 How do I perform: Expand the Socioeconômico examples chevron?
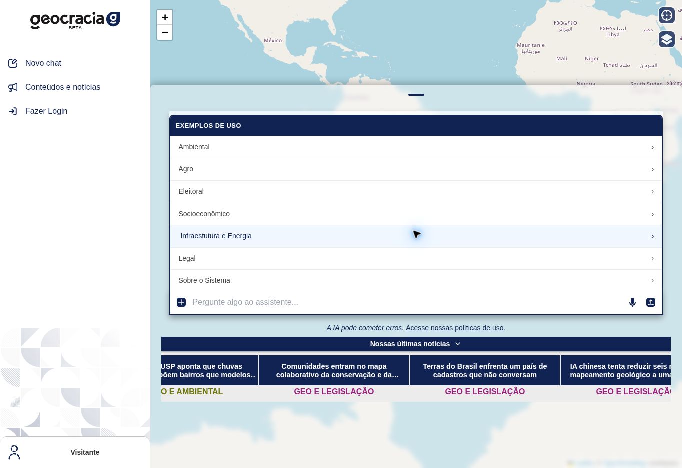(653, 214)
